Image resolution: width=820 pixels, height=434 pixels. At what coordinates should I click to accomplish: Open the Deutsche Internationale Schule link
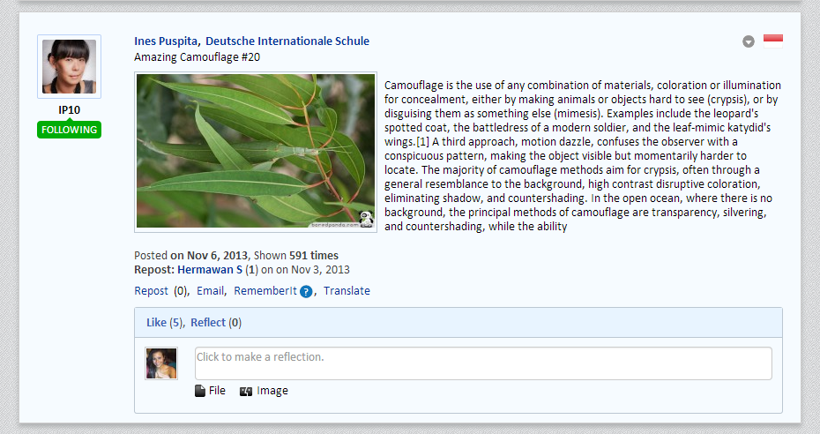click(287, 41)
